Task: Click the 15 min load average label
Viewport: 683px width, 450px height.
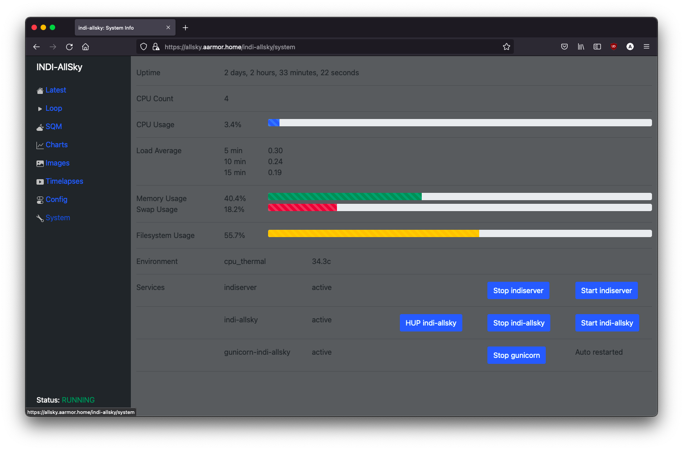Action: coord(235,172)
